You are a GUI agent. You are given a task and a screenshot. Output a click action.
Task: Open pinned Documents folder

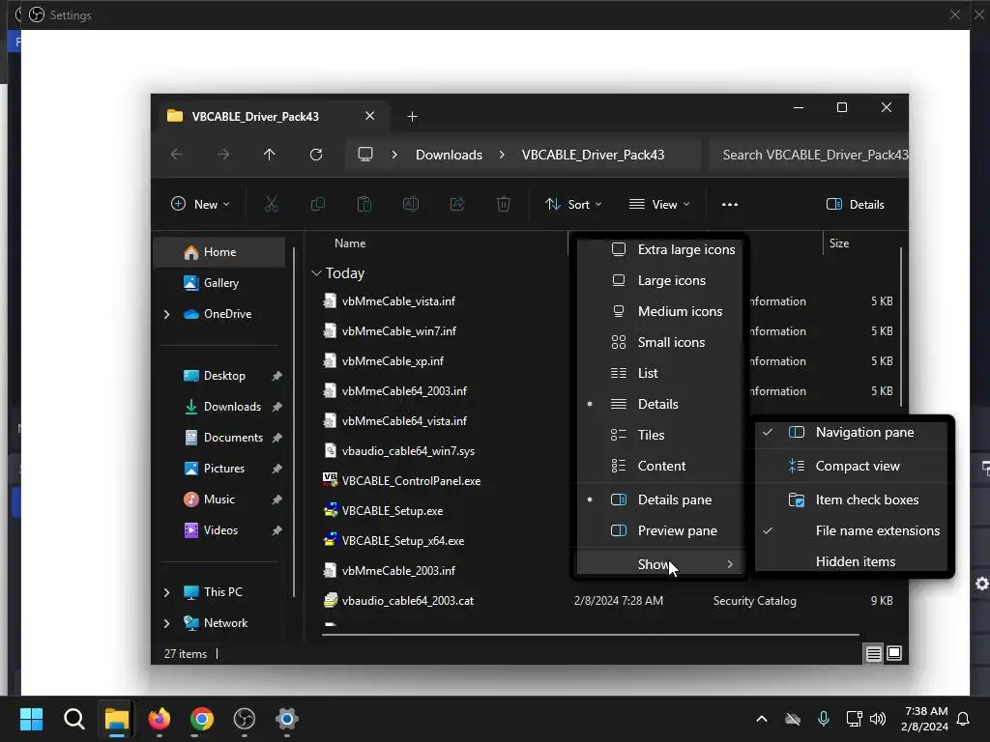[219, 438]
